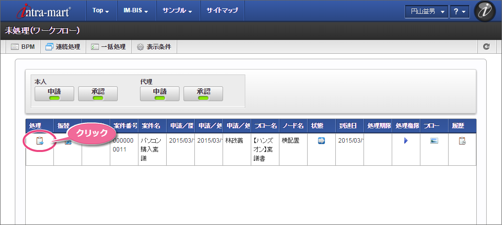Select the flow name cell 【ハンズオン】稟議書
Image resolution: width=502 pixels, height=225 pixels.
265,149
